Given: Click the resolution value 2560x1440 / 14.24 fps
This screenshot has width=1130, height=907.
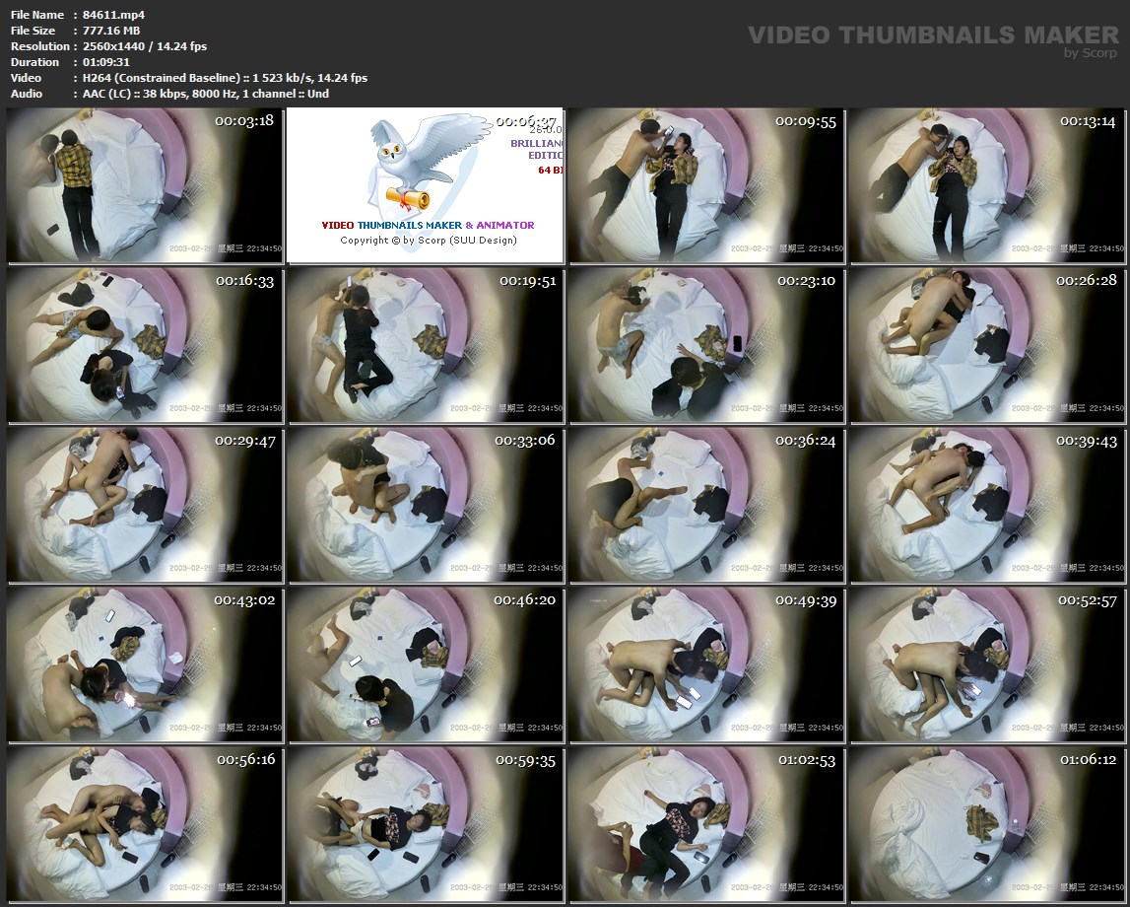Looking at the screenshot, I should [145, 46].
